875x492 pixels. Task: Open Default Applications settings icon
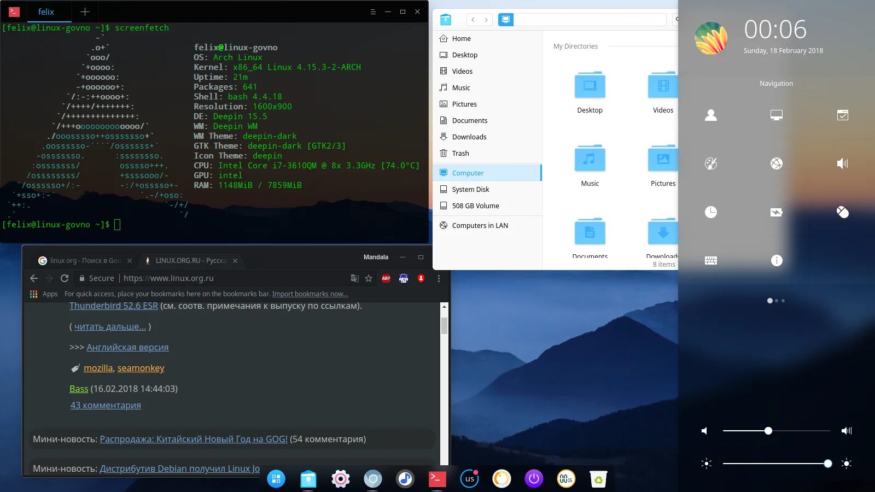coord(843,115)
